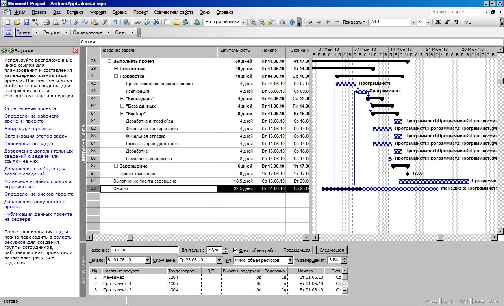This screenshot has height=306, width=504.
Task: Collapse the 'Выполнить проект' summary task
Action: tap(109, 61)
